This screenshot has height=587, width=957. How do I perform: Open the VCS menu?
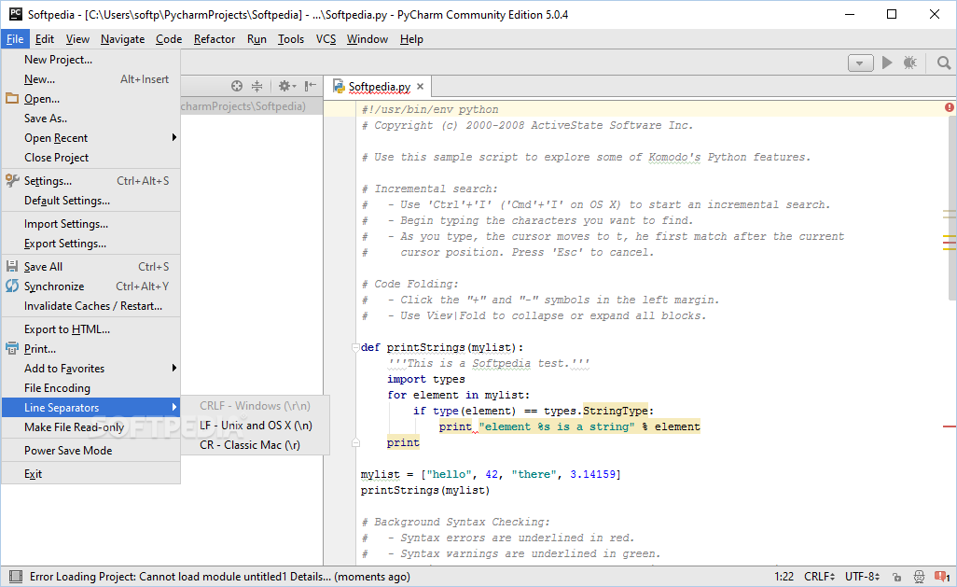[326, 39]
